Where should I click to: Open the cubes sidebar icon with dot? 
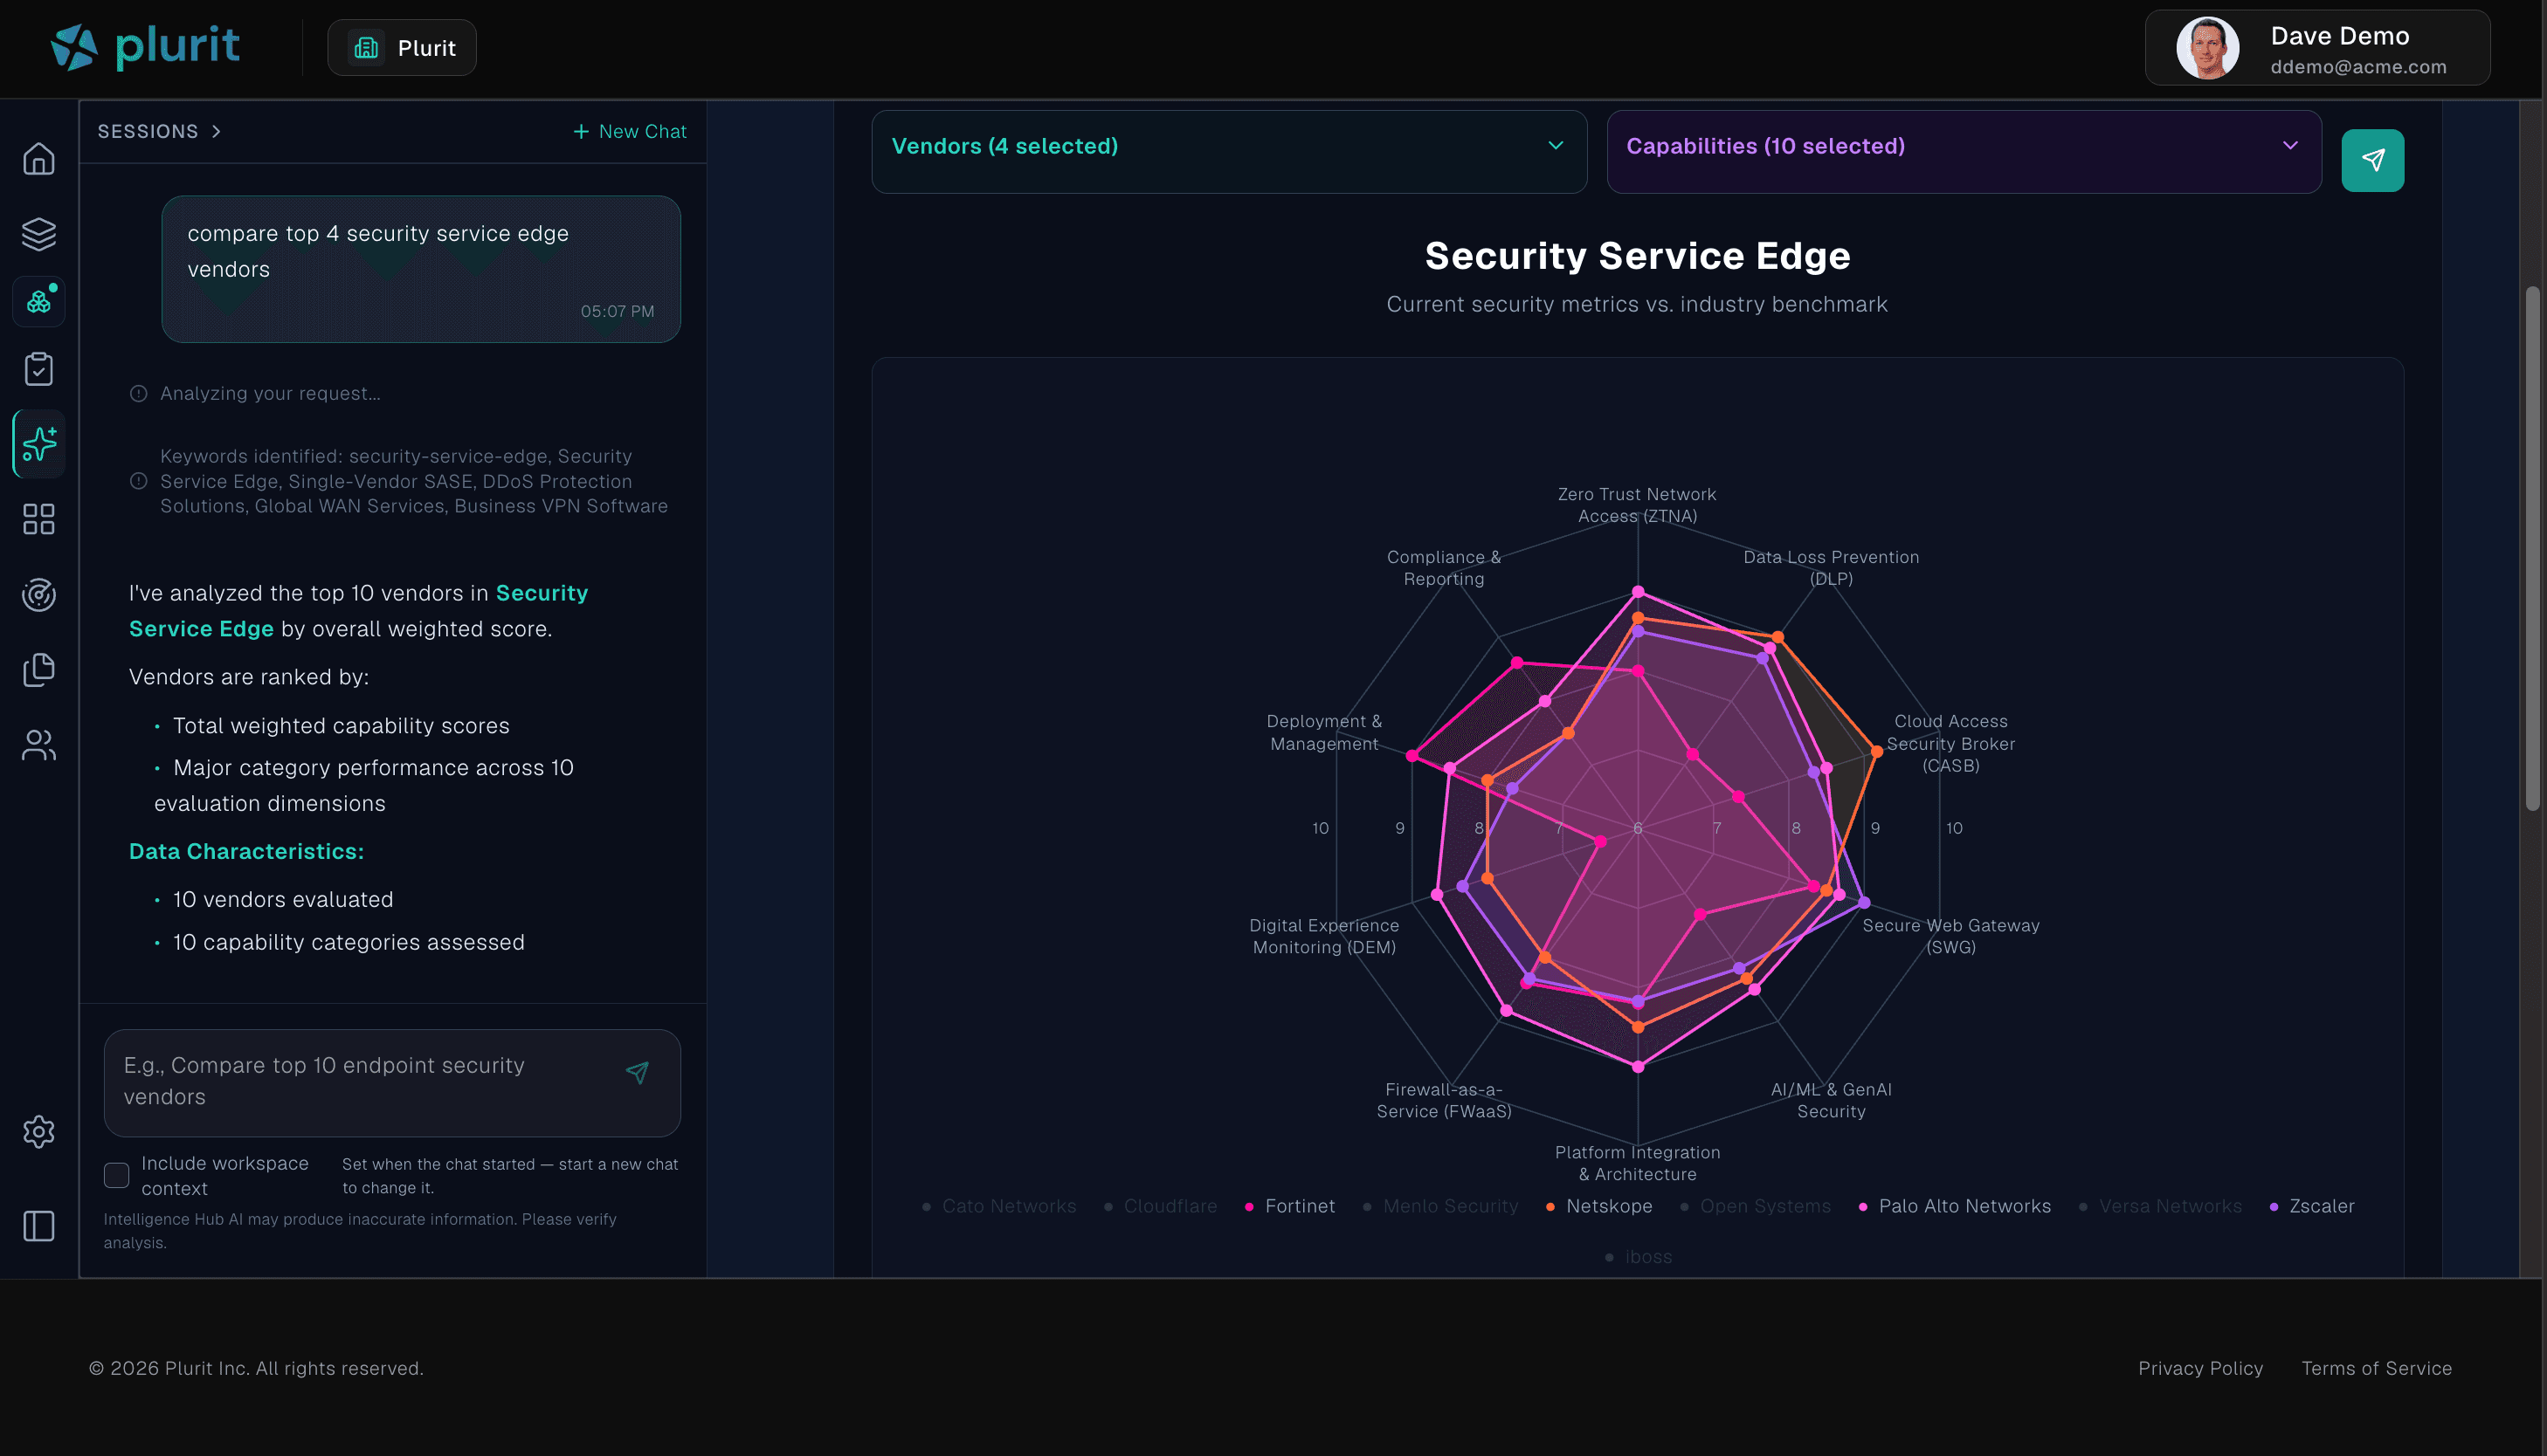point(39,301)
